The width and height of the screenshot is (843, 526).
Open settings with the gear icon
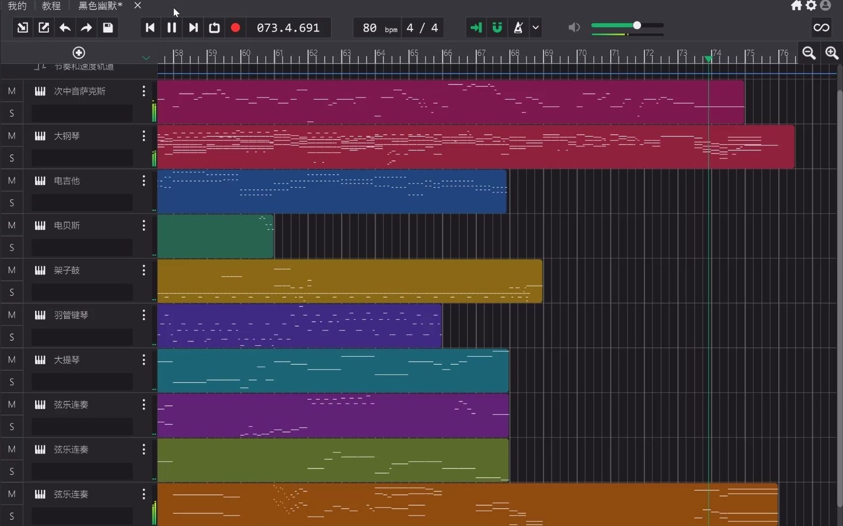(811, 5)
